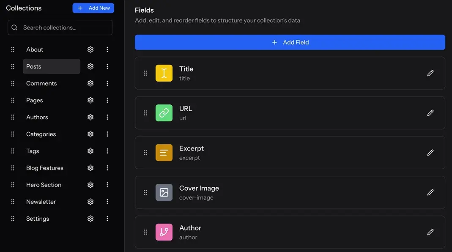The image size is (452, 252).
Task: Open settings gear for Settings collection
Action: (90, 219)
